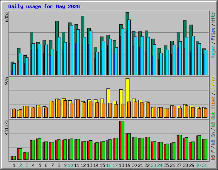Click the dark green hits bar for day 28
This screenshot has width=218, height=170.
185,29
